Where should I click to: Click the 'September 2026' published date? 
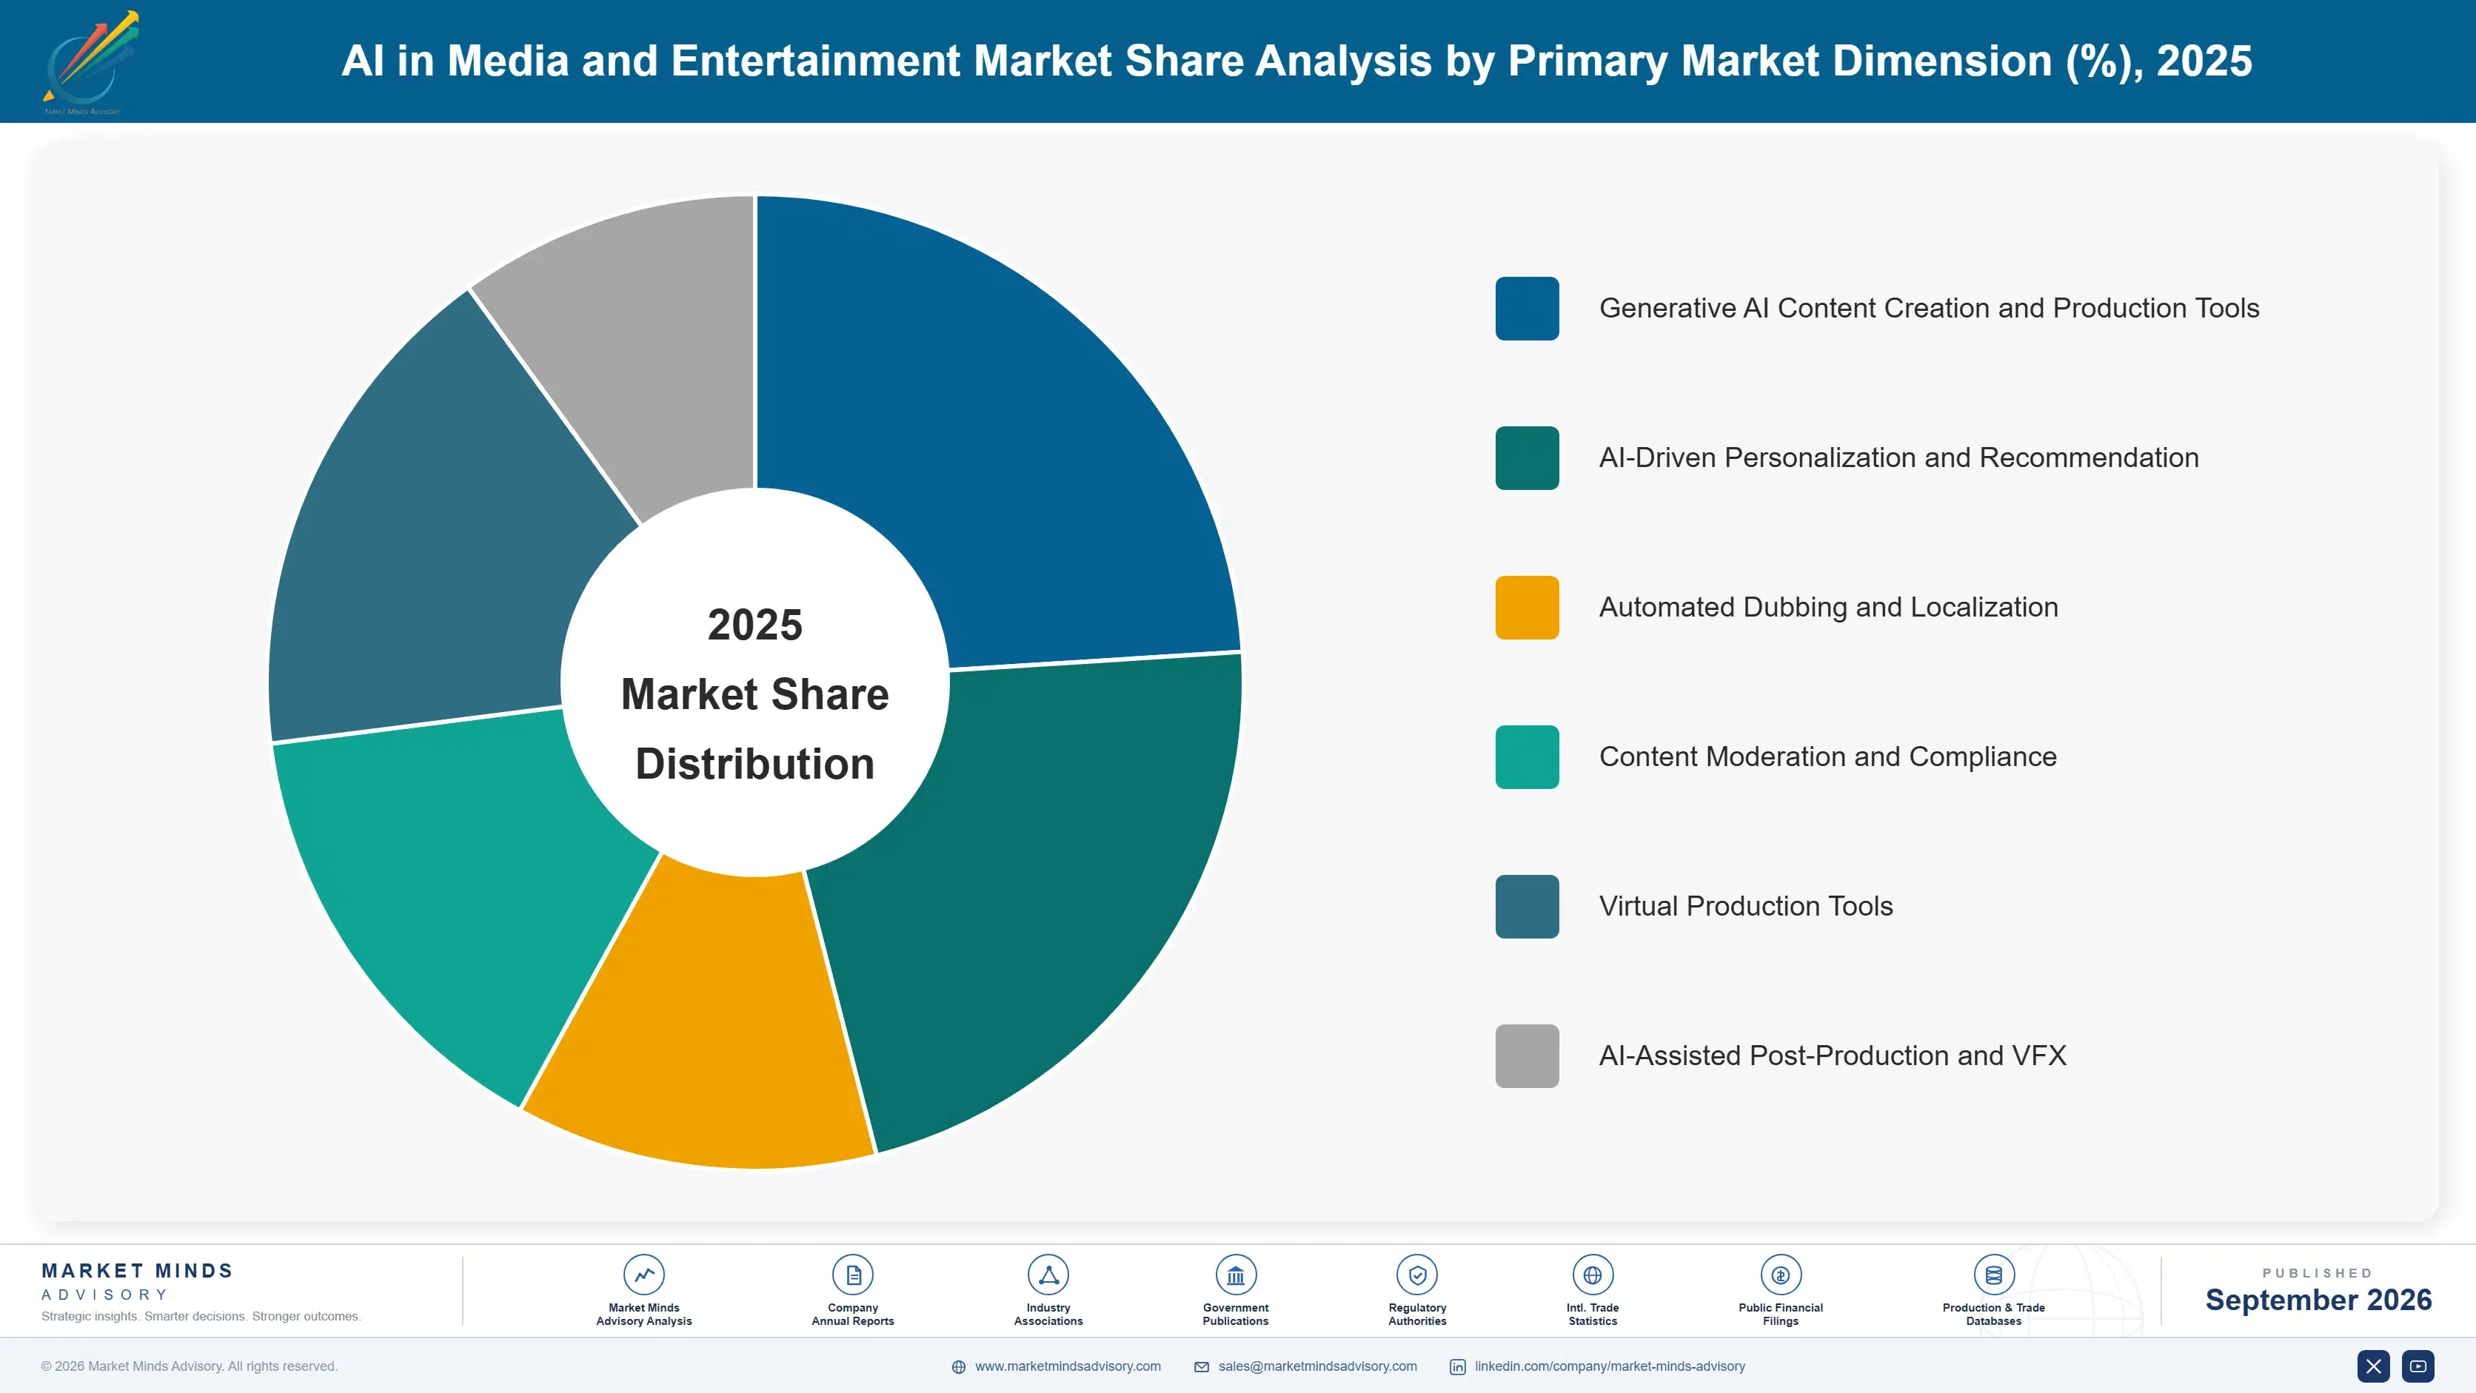coord(2318,1300)
